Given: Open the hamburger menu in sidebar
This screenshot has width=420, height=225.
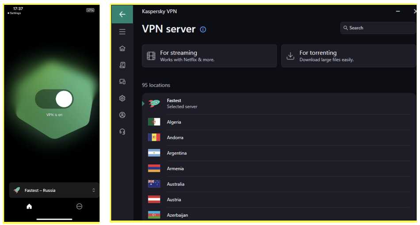Looking at the screenshot, I should [x=122, y=32].
